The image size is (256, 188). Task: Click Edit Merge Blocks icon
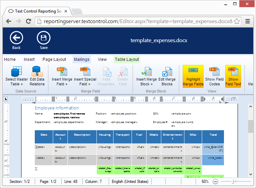167,76
